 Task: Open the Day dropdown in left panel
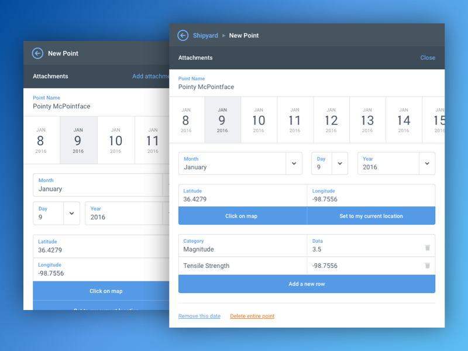click(x=71, y=214)
